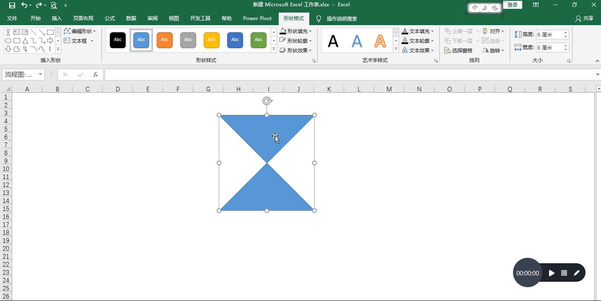Pick the freeform shape tool

[16, 49]
